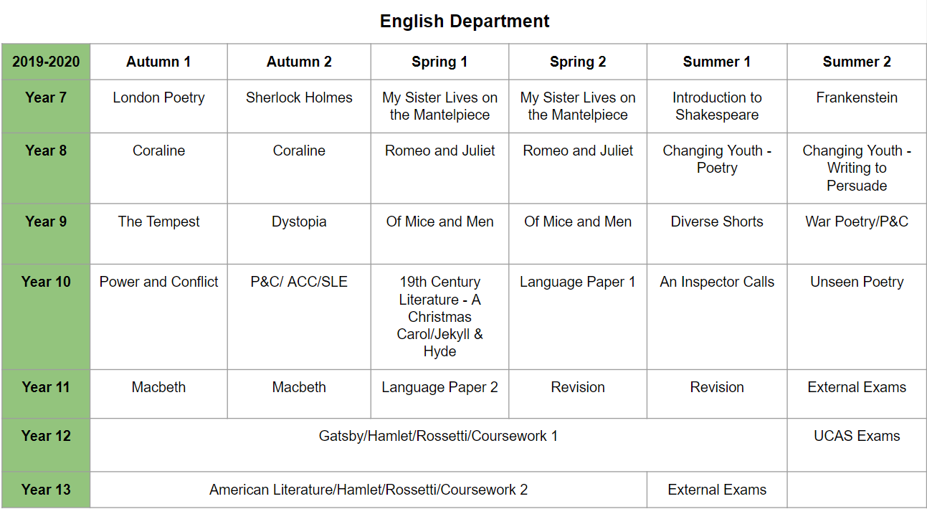Select the 'Introduction to Shakespeare' cell

tap(717, 106)
